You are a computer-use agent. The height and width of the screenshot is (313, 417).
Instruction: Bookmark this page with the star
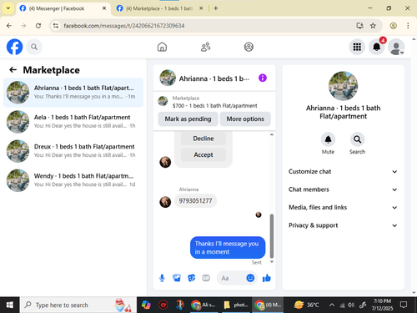pos(373,26)
